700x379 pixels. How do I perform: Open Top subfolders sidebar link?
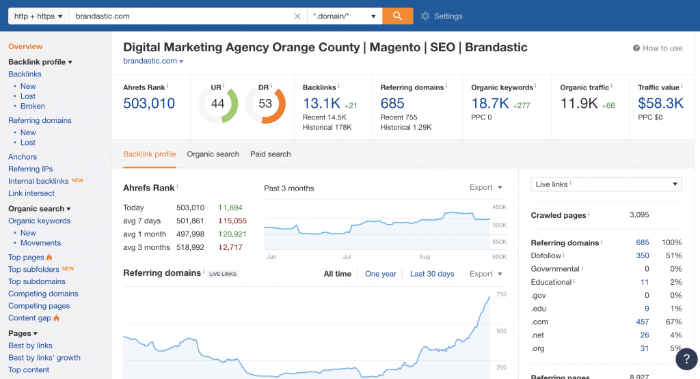34,269
